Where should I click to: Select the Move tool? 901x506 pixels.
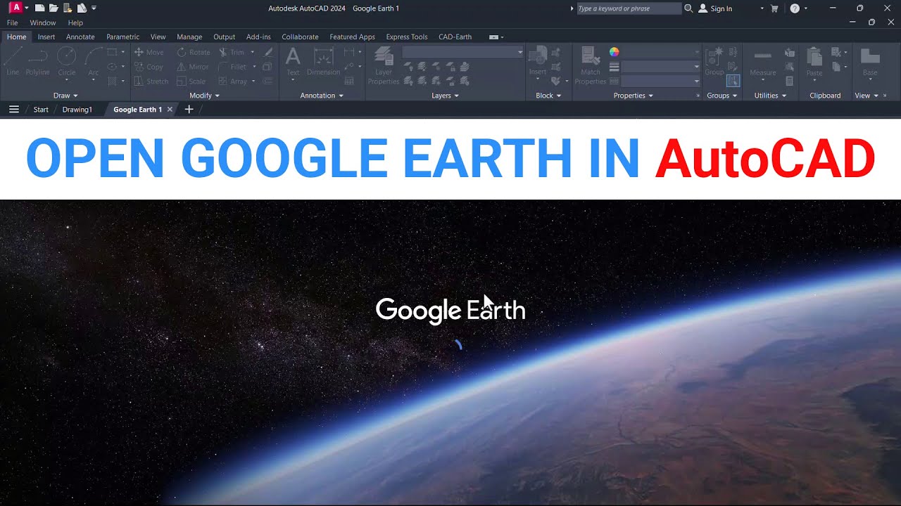[x=149, y=52]
